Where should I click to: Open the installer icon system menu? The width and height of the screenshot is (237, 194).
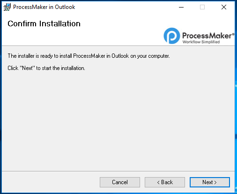(x=7, y=7)
